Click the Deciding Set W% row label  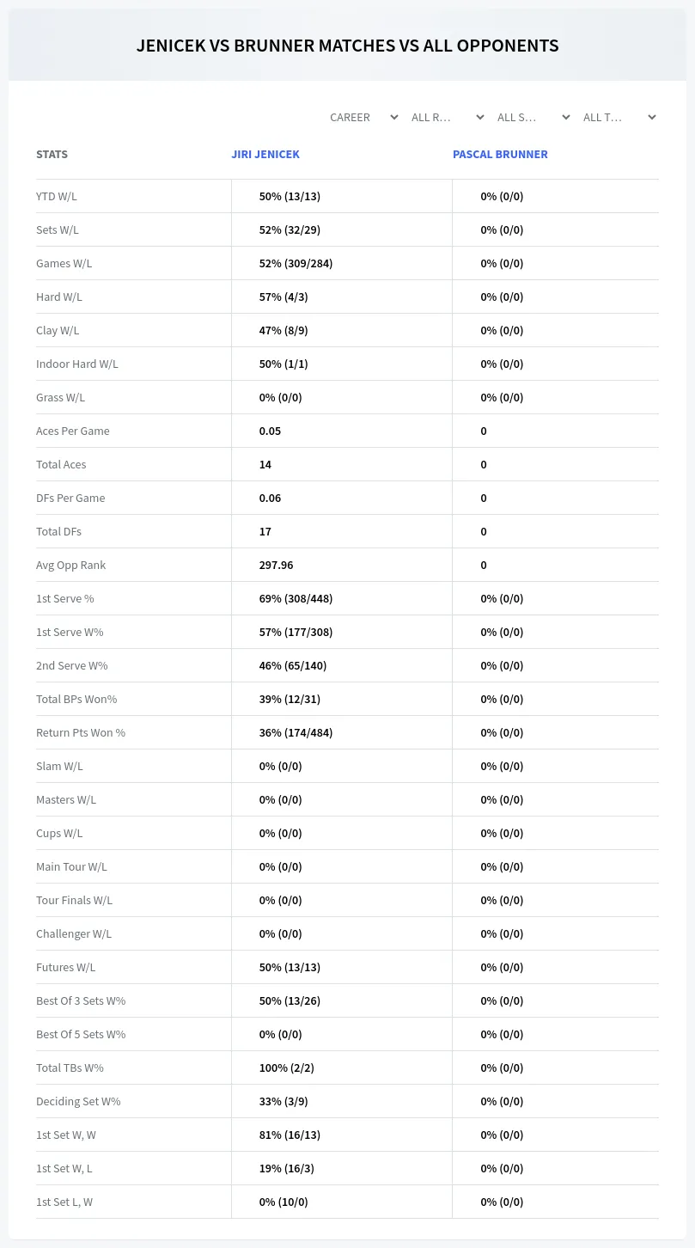coord(78,1101)
